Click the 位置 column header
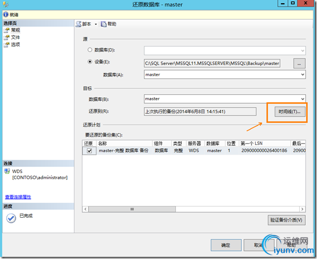 coord(232,143)
